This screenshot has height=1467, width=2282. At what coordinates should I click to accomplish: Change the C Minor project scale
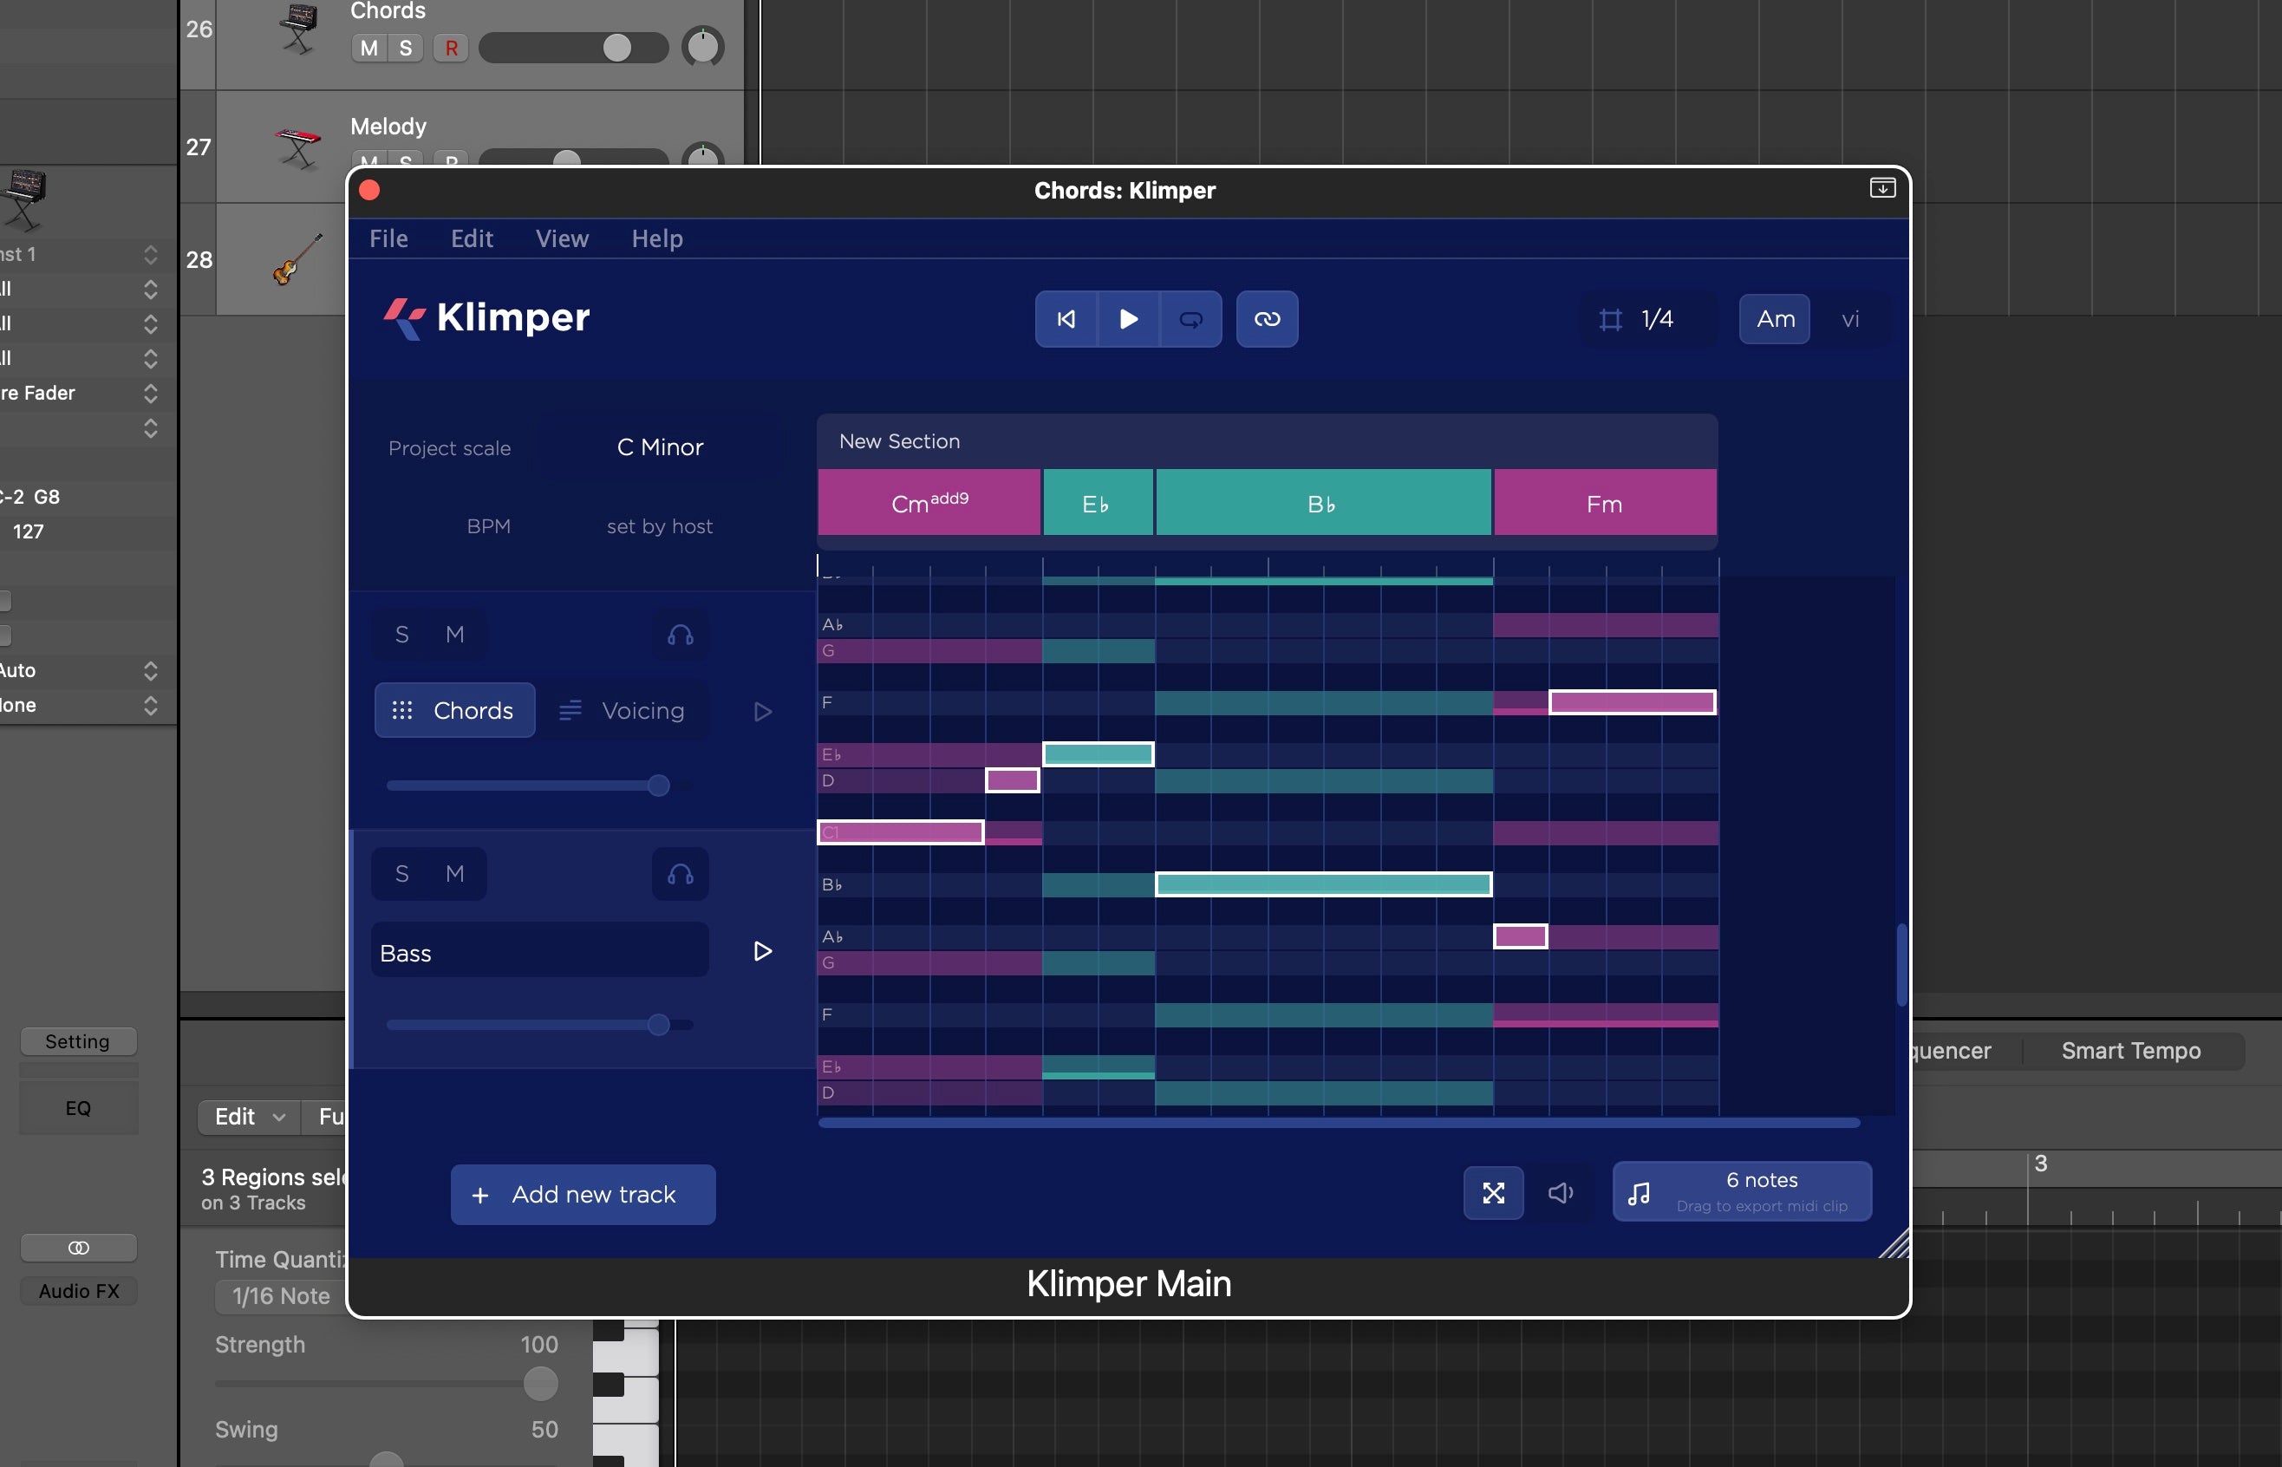(659, 447)
